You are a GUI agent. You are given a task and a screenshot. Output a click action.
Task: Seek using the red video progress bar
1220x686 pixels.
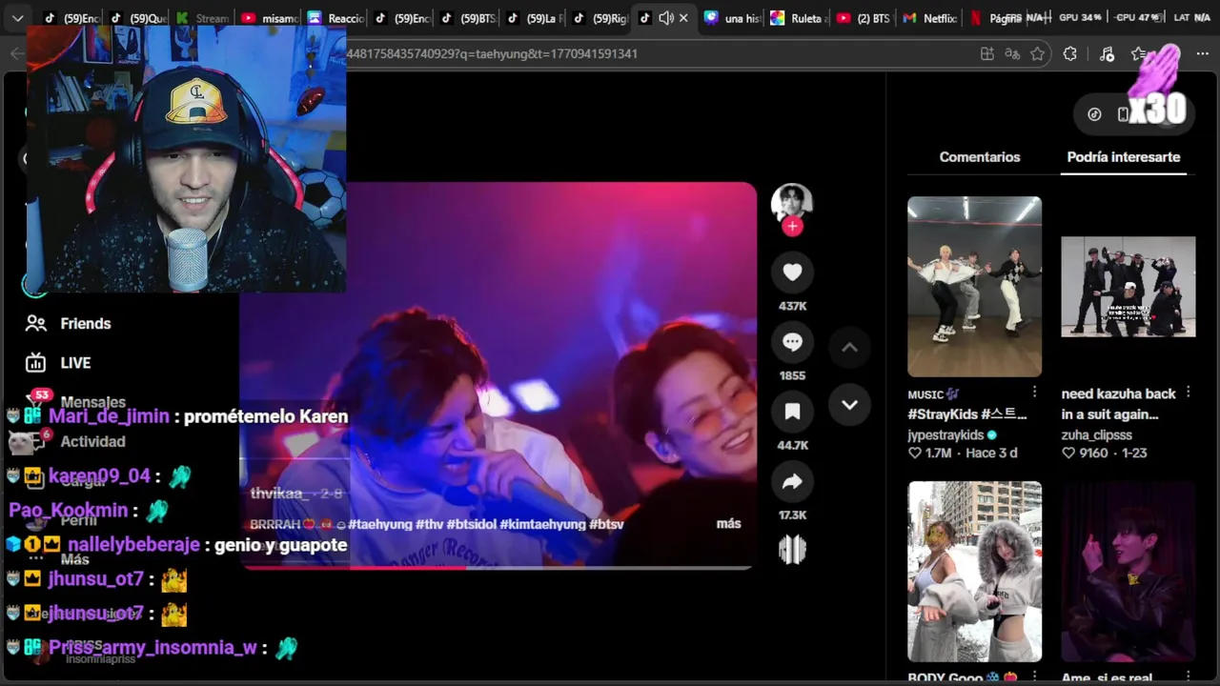click(496, 568)
